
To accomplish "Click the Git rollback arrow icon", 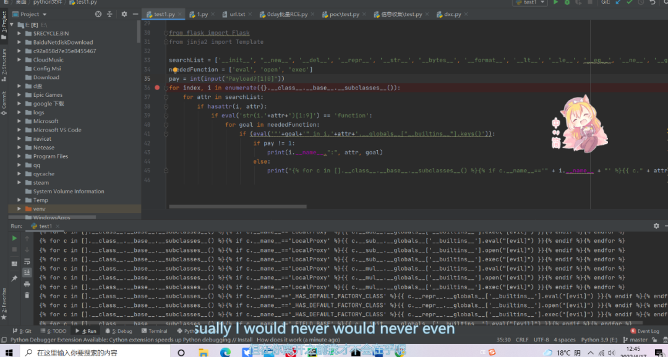I will 653,2.
